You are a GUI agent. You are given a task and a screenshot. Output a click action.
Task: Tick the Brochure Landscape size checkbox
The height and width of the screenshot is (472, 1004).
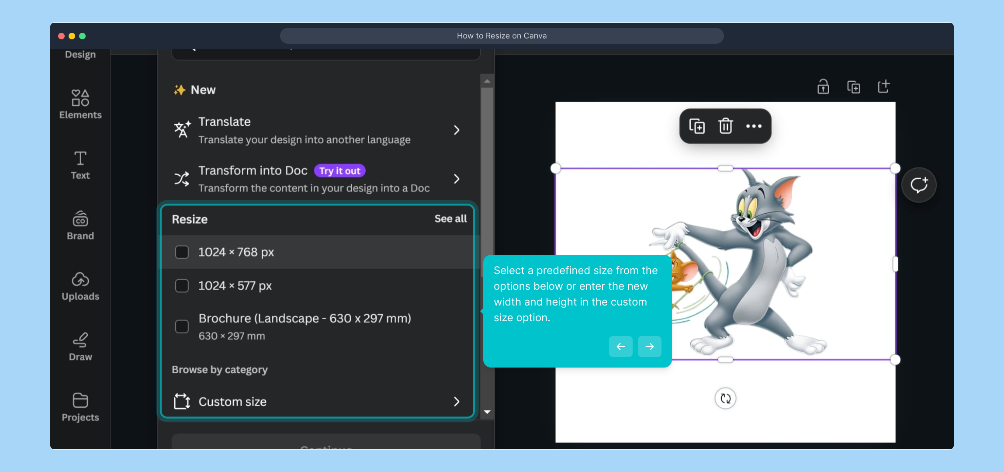[x=182, y=326]
